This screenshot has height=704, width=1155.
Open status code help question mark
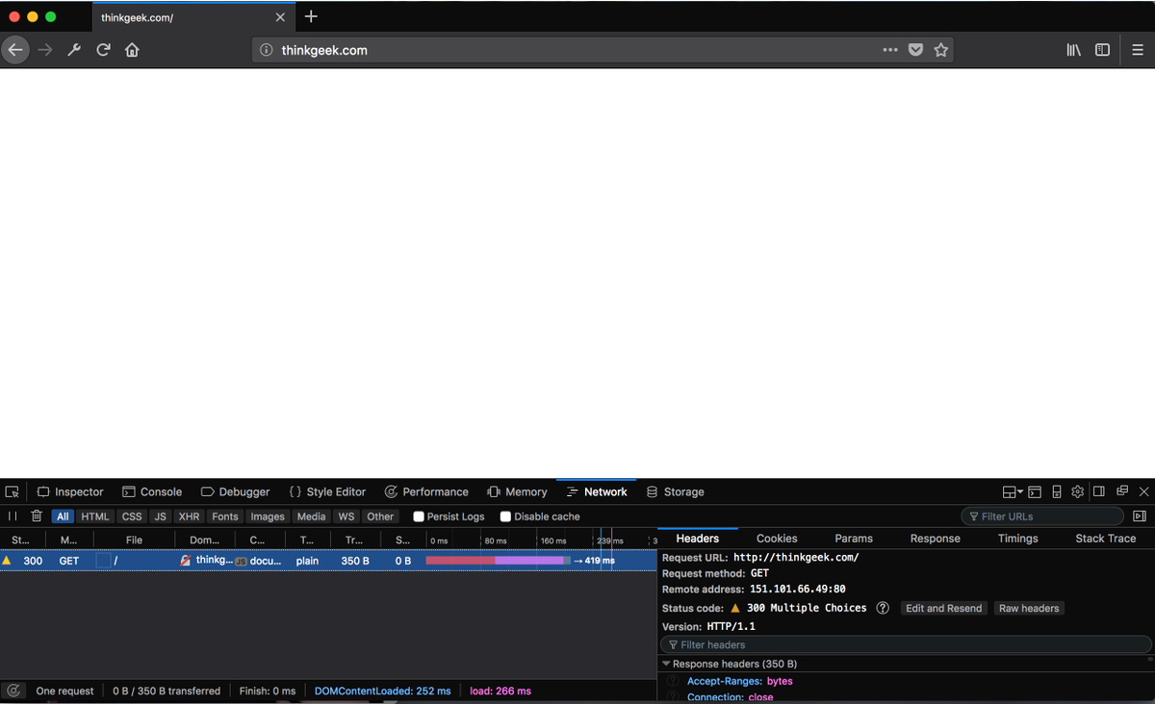click(x=883, y=608)
